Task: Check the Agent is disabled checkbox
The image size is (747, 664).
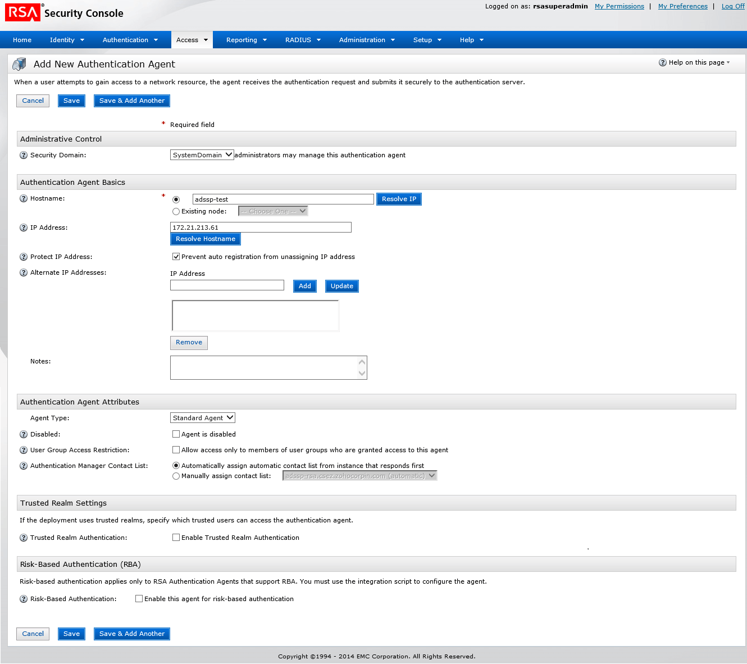Action: 176,434
